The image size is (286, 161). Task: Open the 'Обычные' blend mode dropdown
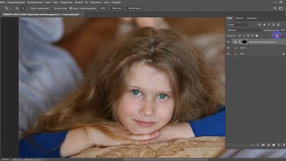(x=244, y=30)
